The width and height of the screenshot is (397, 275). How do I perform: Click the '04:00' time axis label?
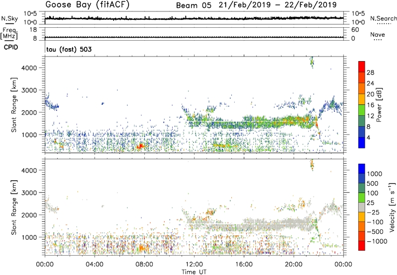94,265
